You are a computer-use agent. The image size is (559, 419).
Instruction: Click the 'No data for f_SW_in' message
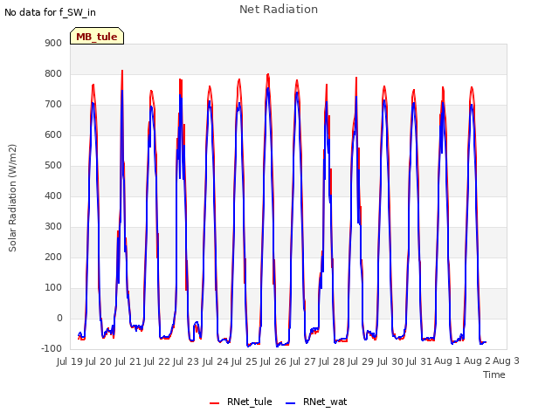tap(50, 12)
